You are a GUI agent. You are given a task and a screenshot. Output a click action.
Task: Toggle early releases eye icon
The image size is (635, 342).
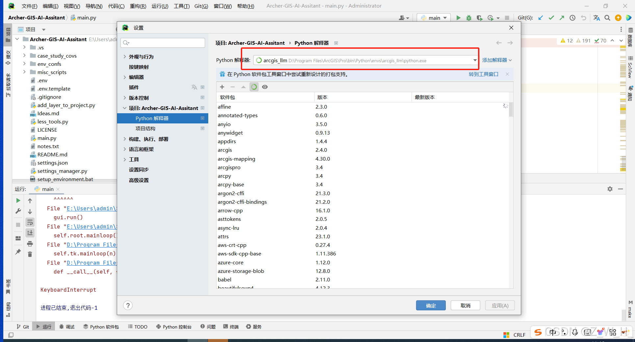click(265, 87)
